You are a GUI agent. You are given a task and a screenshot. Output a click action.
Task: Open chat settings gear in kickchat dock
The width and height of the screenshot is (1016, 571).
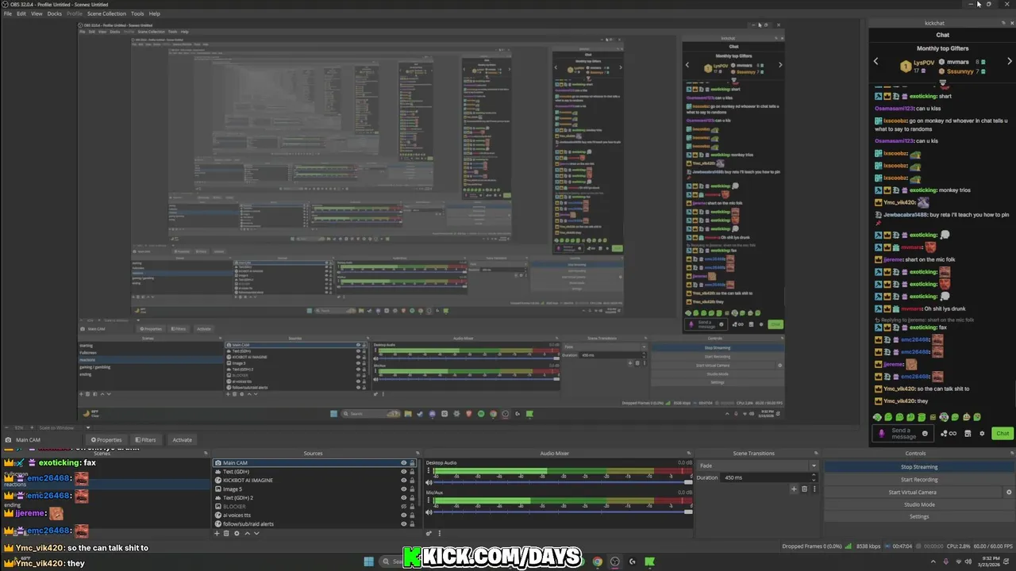[982, 434]
